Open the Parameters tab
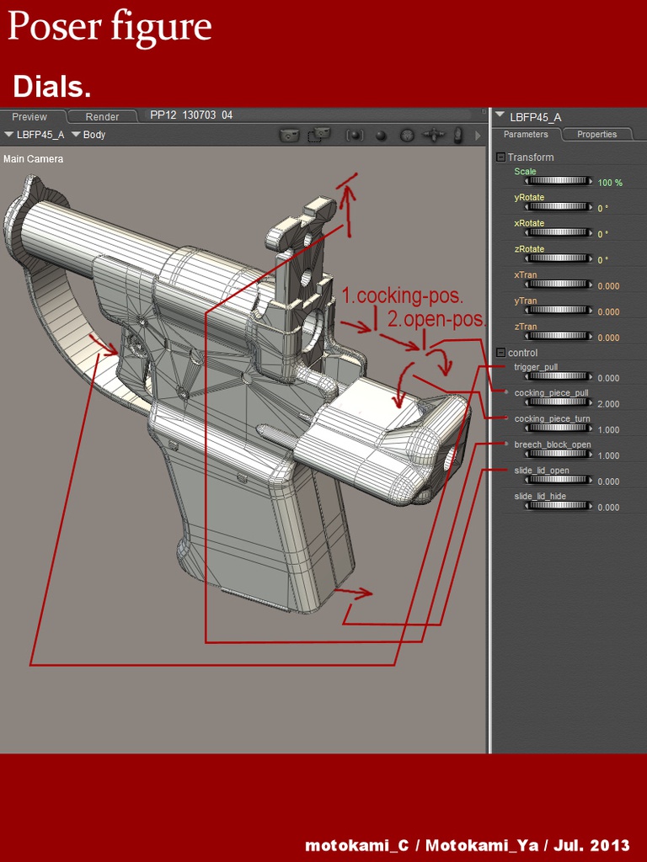 point(526,134)
